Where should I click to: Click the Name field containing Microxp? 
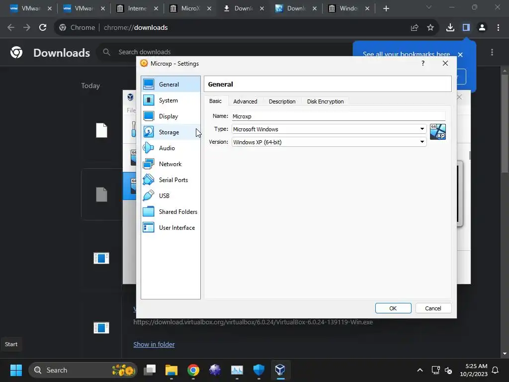[338, 116]
